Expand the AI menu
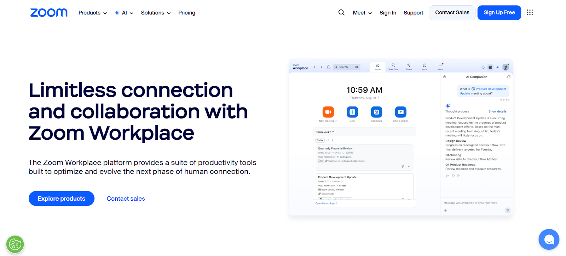Viewport: 566px width, 256px height. coord(124,13)
